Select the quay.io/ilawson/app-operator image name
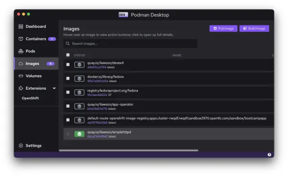This screenshot has width=288, height=176. tap(110, 104)
